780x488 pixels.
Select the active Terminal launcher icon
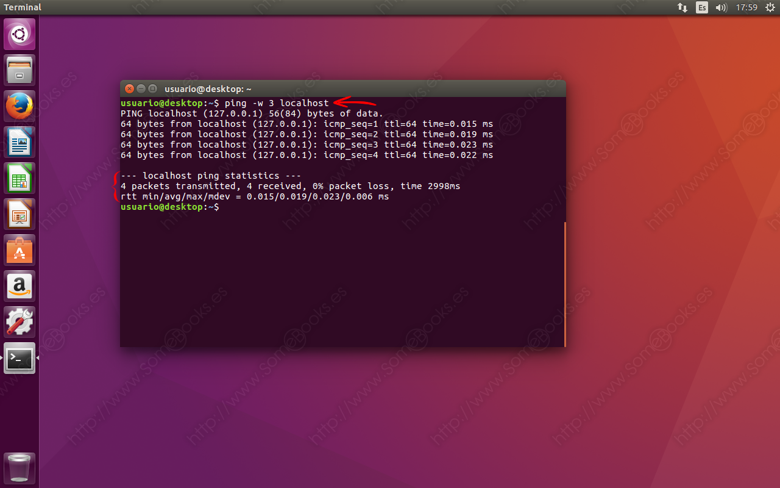click(x=19, y=359)
